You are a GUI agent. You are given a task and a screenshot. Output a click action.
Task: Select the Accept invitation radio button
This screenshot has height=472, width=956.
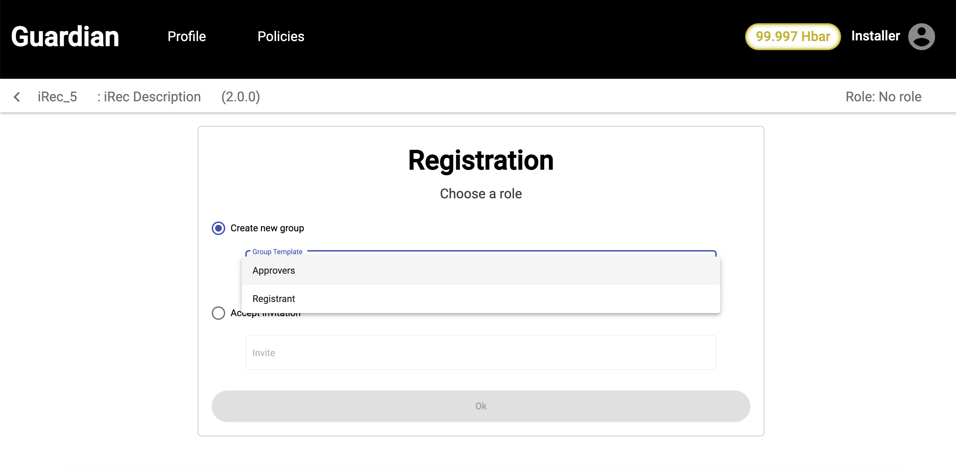(218, 313)
